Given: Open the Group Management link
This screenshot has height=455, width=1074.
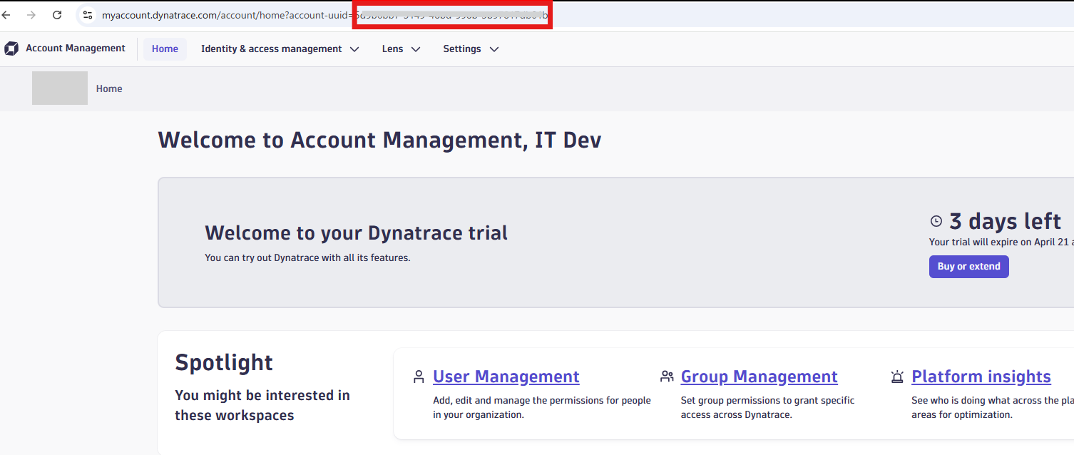Looking at the screenshot, I should (x=760, y=377).
